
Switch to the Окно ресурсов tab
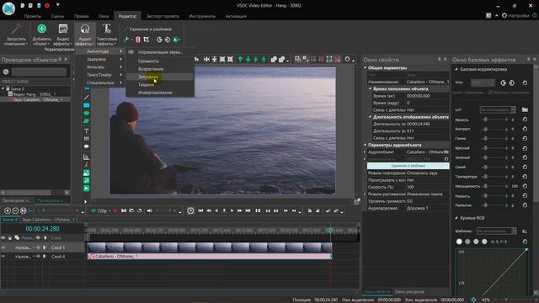tap(409, 292)
